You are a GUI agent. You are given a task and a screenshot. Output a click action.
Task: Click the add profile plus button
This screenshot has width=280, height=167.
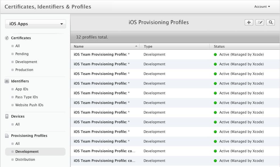[249, 22]
